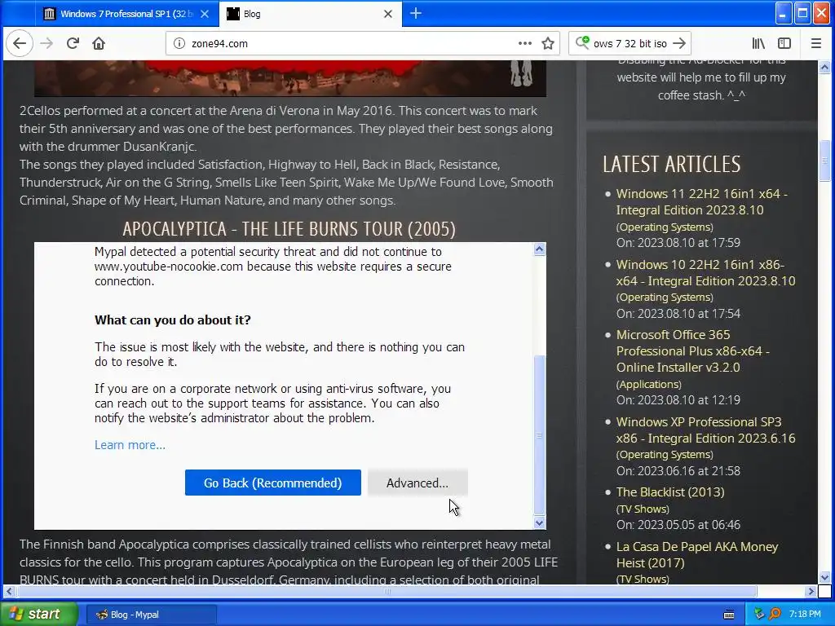Viewport: 835px width, 626px height.
Task: Open the Windows start menu
Action: coord(38,615)
